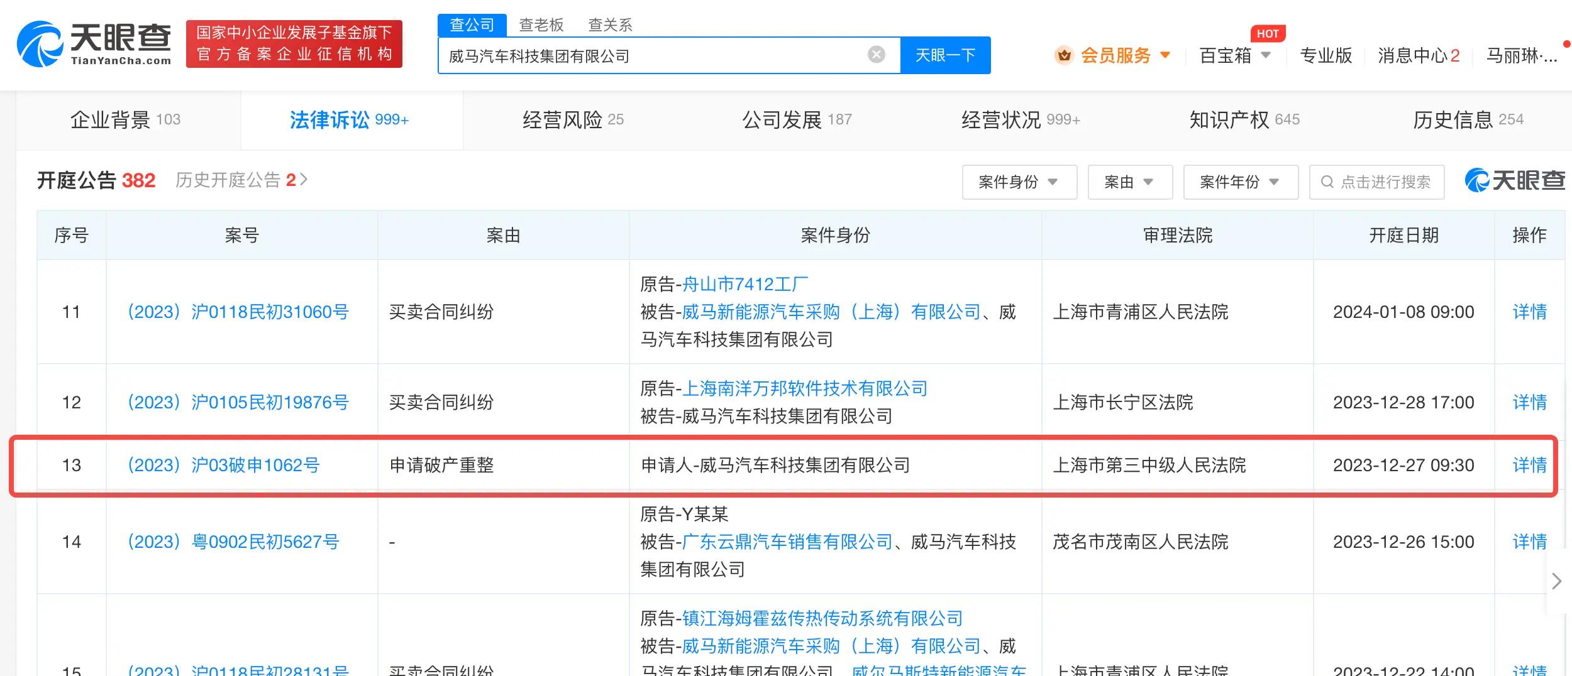Viewport: 1572px width, 676px height.
Task: Open the 企业背景 tab
Action: click(x=126, y=119)
